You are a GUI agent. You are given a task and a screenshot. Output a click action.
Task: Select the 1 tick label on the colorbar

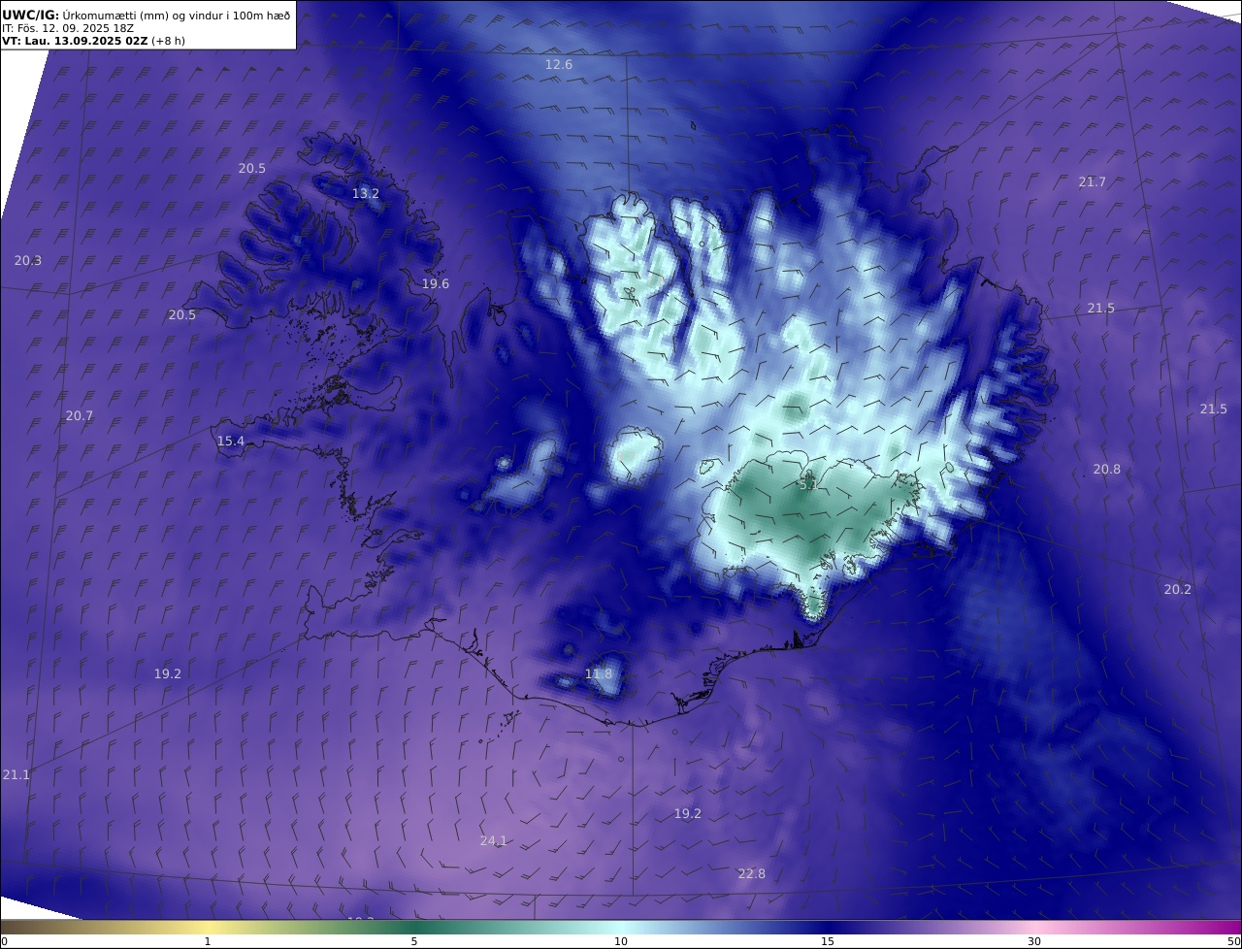click(208, 941)
